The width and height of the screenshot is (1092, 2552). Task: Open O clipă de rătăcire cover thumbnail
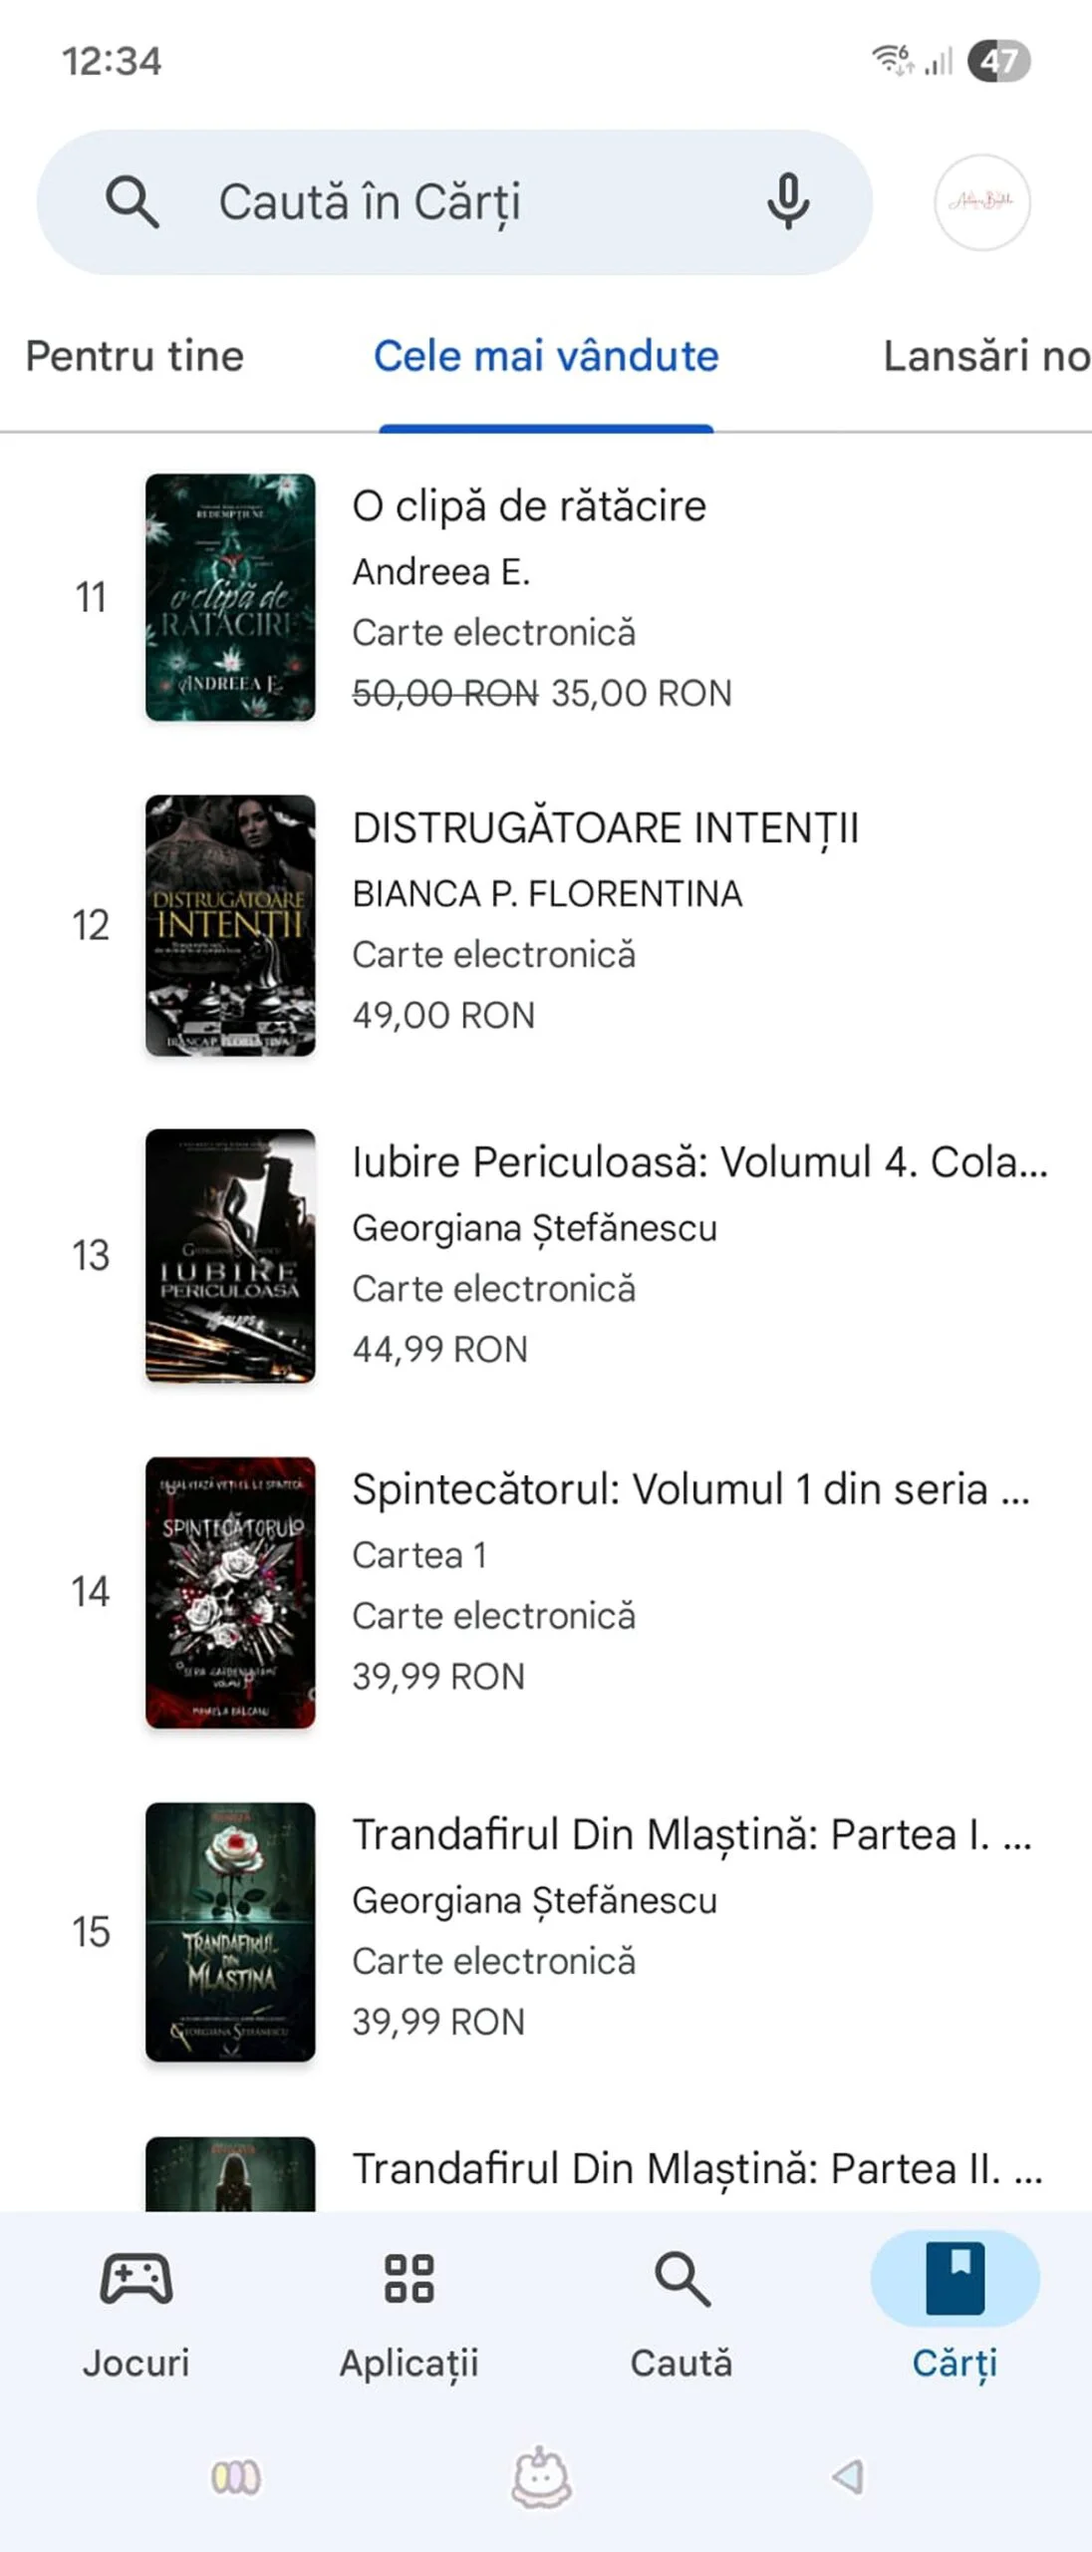click(230, 597)
